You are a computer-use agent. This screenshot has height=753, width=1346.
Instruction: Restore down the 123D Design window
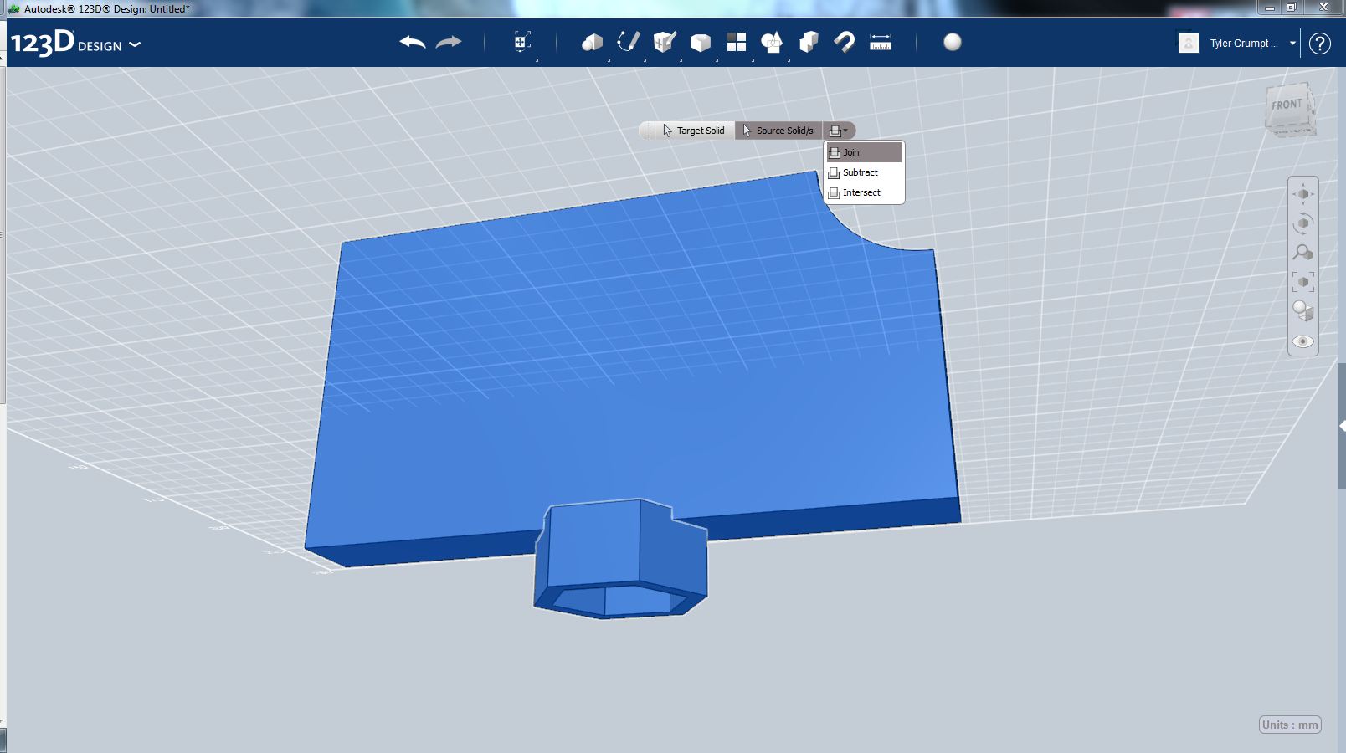point(1292,8)
